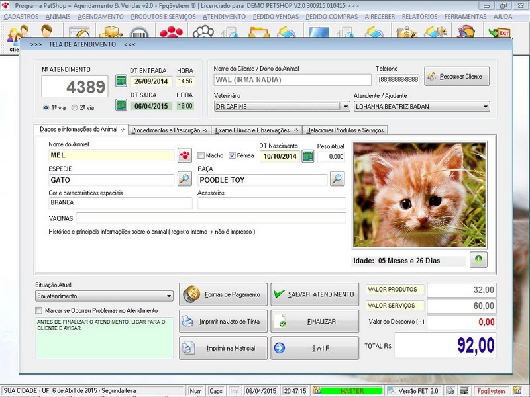Image resolution: width=530 pixels, height=397 pixels.
Task: Open calendar picker next to DT SAIDA
Action: pos(121,105)
